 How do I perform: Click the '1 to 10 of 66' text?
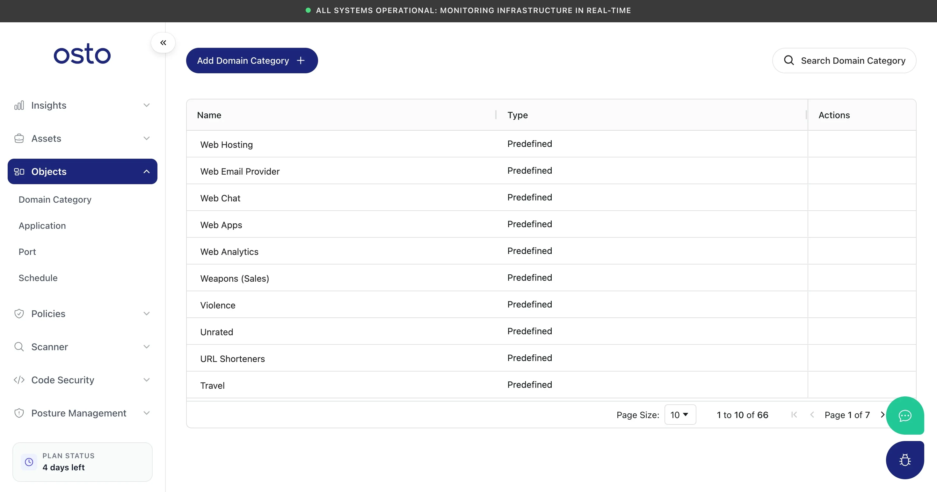[742, 415]
